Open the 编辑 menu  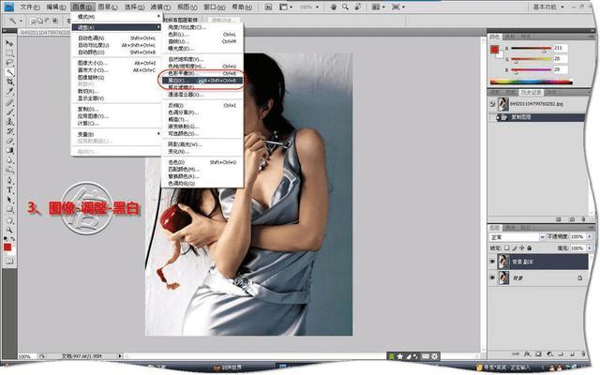[x=56, y=7]
